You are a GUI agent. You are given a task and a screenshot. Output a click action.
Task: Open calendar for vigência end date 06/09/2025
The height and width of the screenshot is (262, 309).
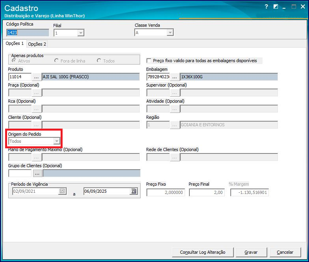(133, 191)
